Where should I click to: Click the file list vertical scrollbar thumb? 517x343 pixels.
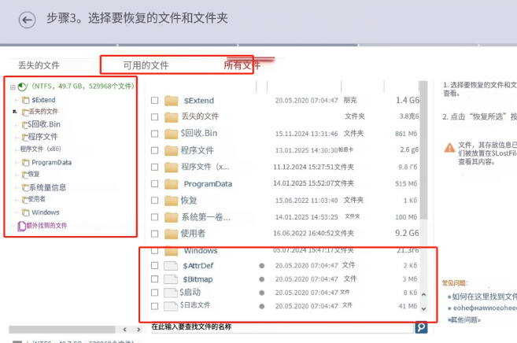click(423, 150)
